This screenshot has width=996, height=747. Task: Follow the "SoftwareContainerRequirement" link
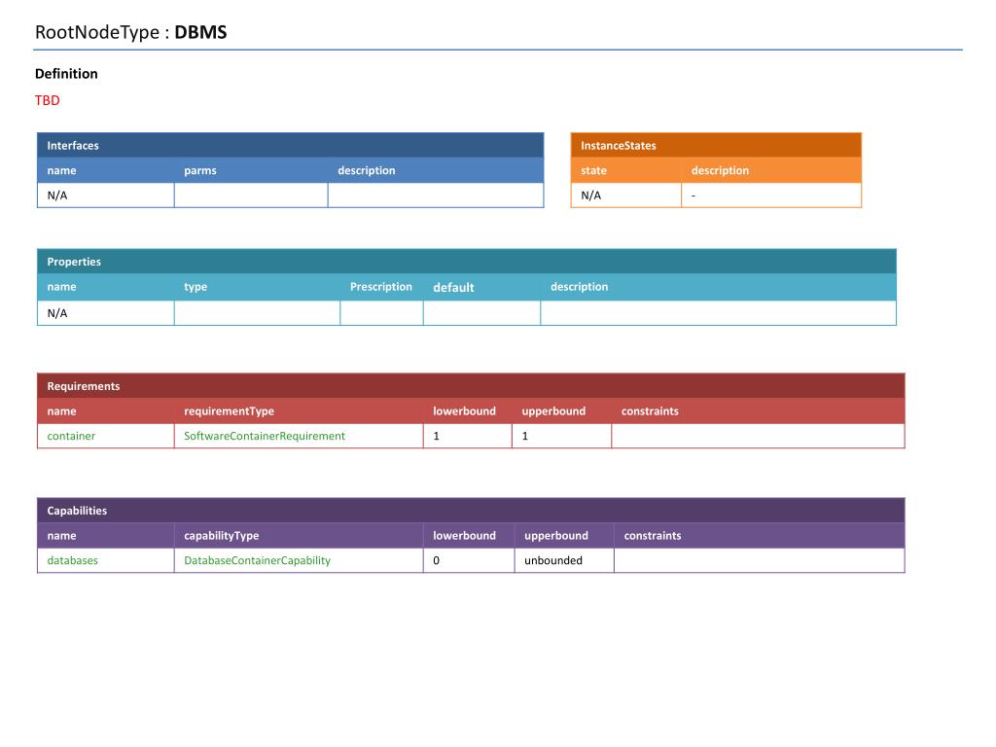pyautogui.click(x=265, y=436)
